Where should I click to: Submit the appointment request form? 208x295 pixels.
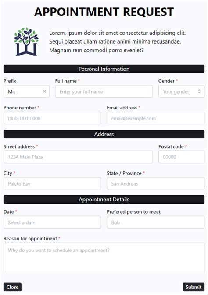(x=194, y=287)
